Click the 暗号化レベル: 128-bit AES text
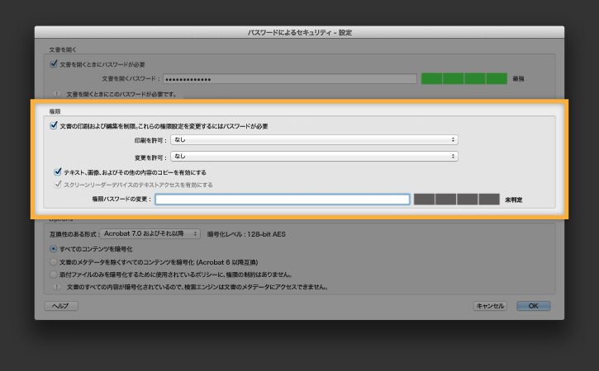Screen dimensions: 599x371 tap(246, 234)
